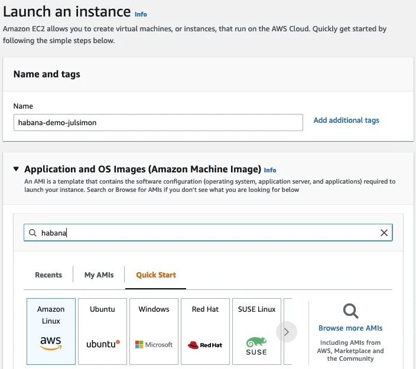Click the instance Name input field
416x369 pixels.
coord(158,122)
